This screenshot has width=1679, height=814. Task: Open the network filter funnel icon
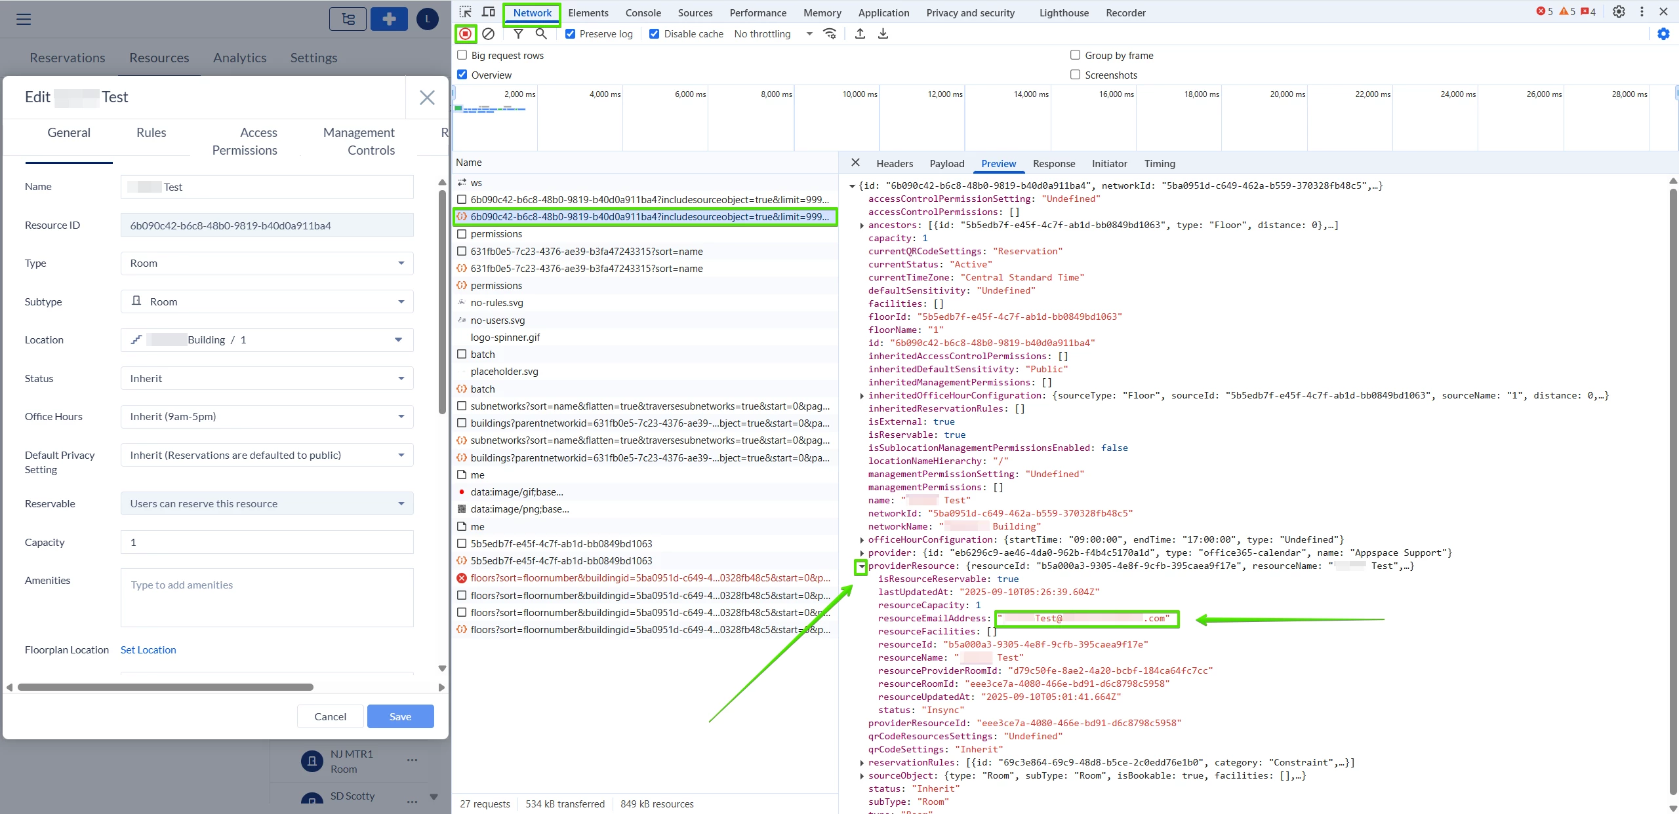[518, 33]
